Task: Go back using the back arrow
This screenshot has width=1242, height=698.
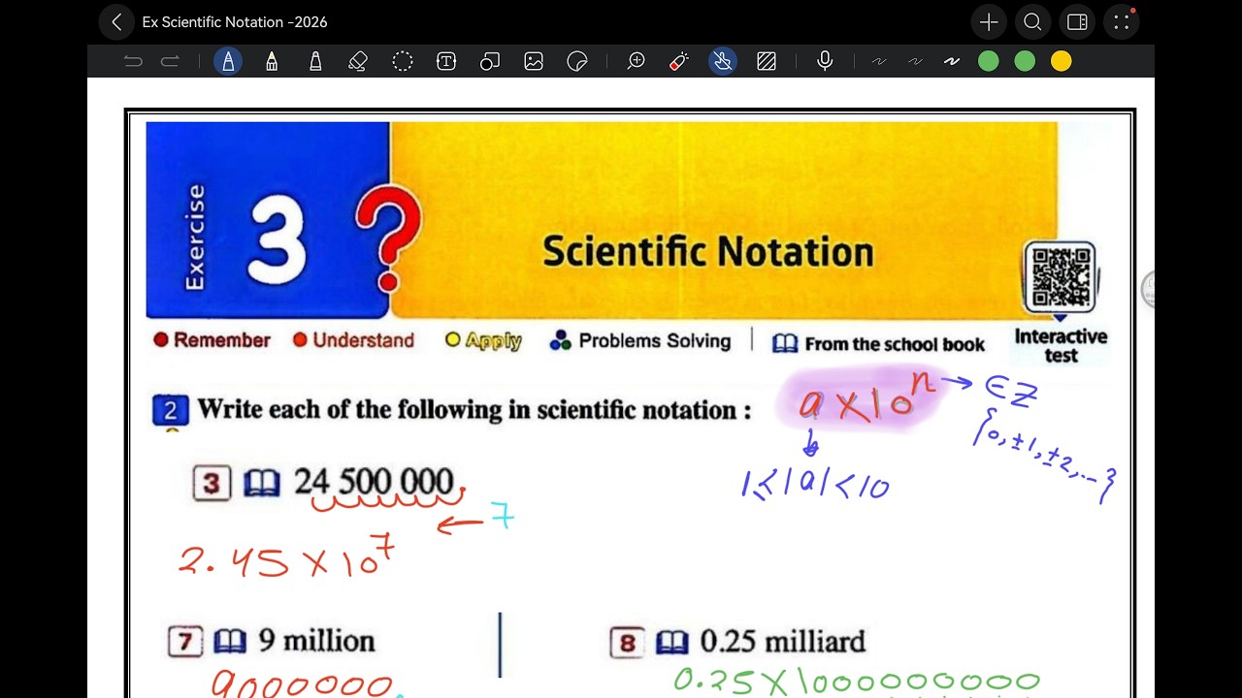Action: click(116, 22)
